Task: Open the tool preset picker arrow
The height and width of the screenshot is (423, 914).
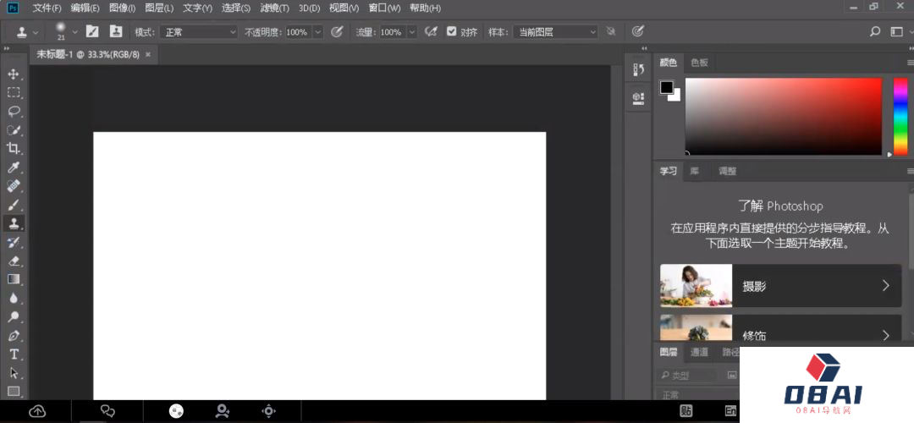Action: pyautogui.click(x=36, y=32)
